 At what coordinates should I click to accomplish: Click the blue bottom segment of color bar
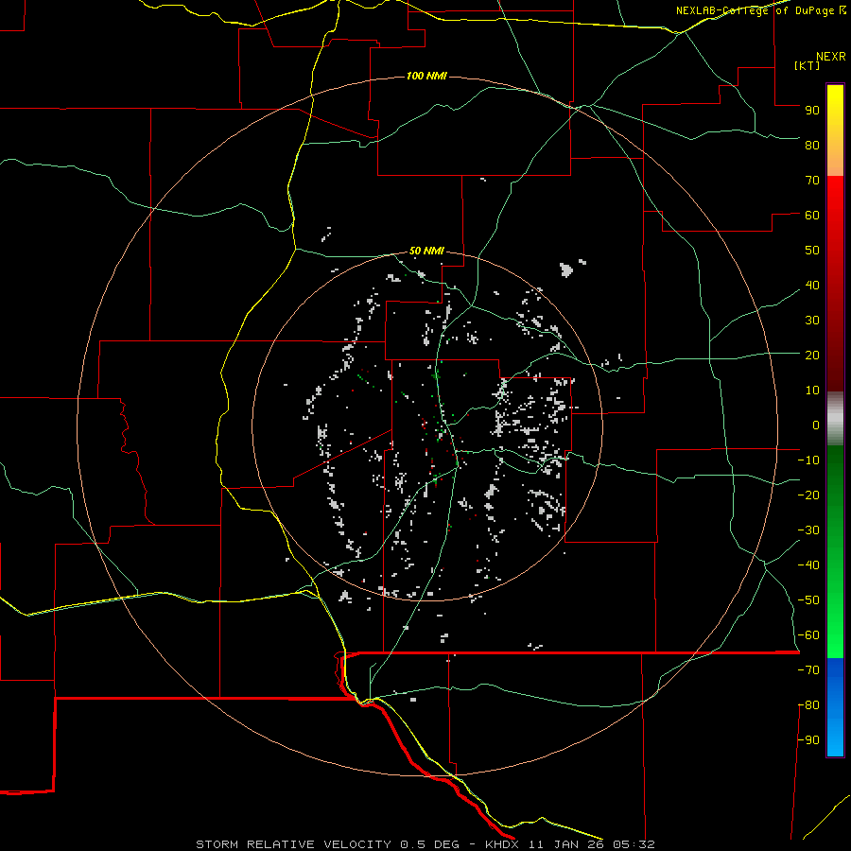point(835,707)
